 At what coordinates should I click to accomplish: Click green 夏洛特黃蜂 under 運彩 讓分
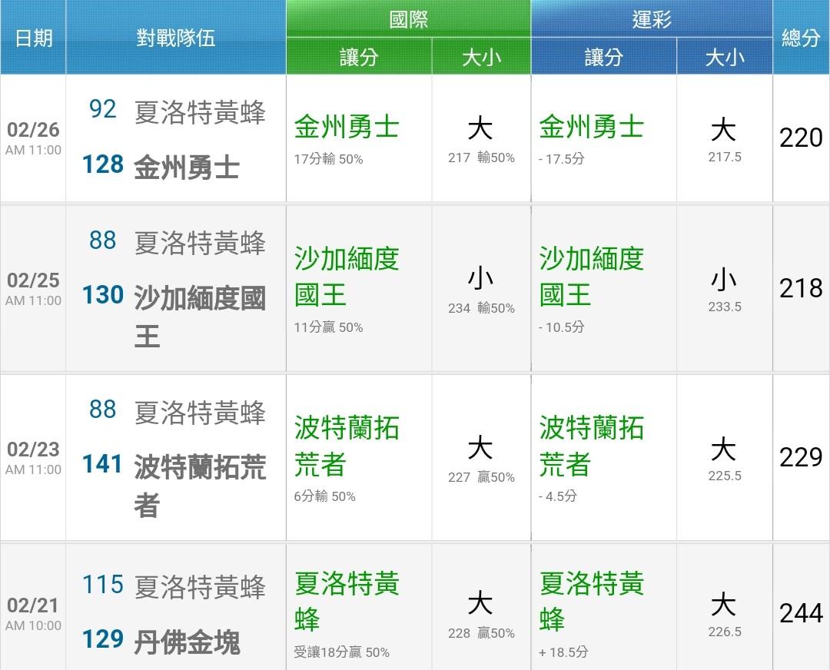tap(591, 601)
